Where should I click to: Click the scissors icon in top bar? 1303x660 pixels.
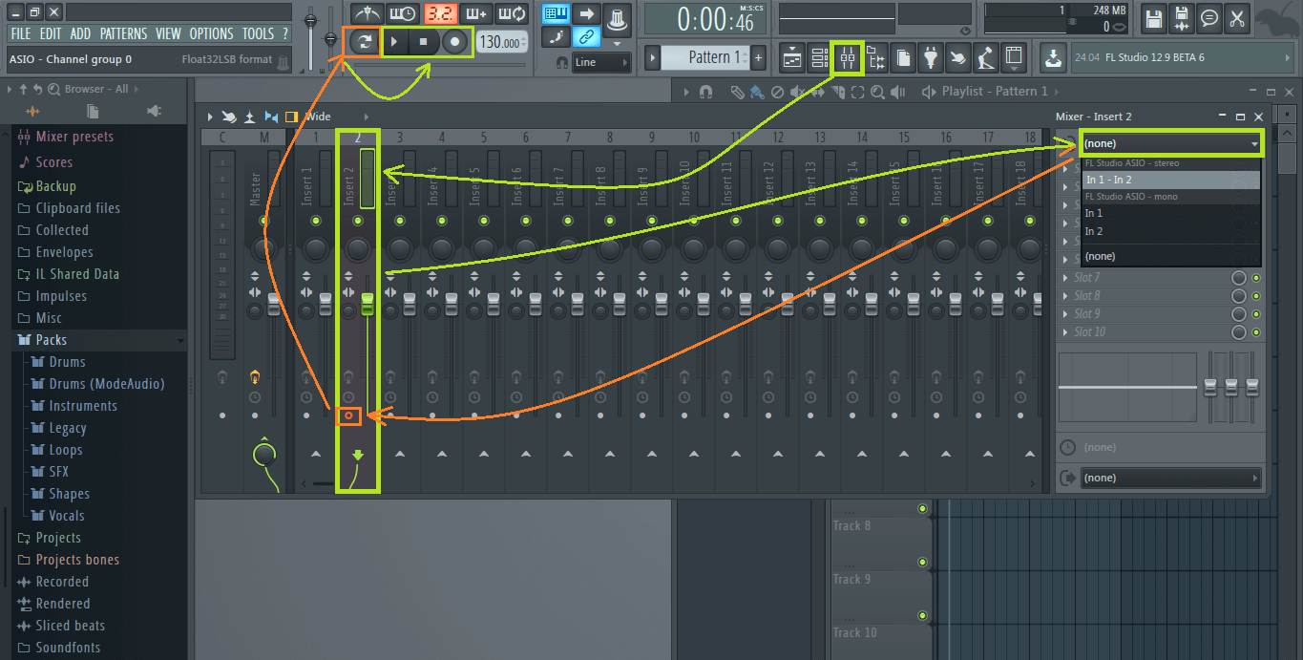coord(1238,17)
